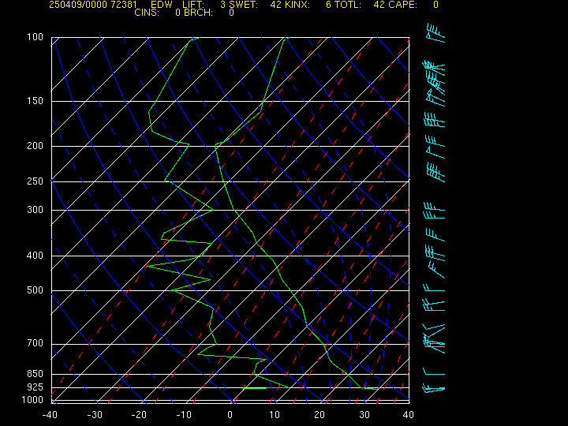The image size is (568, 426).
Task: Click the EDW station identifier
Action: coord(162,5)
